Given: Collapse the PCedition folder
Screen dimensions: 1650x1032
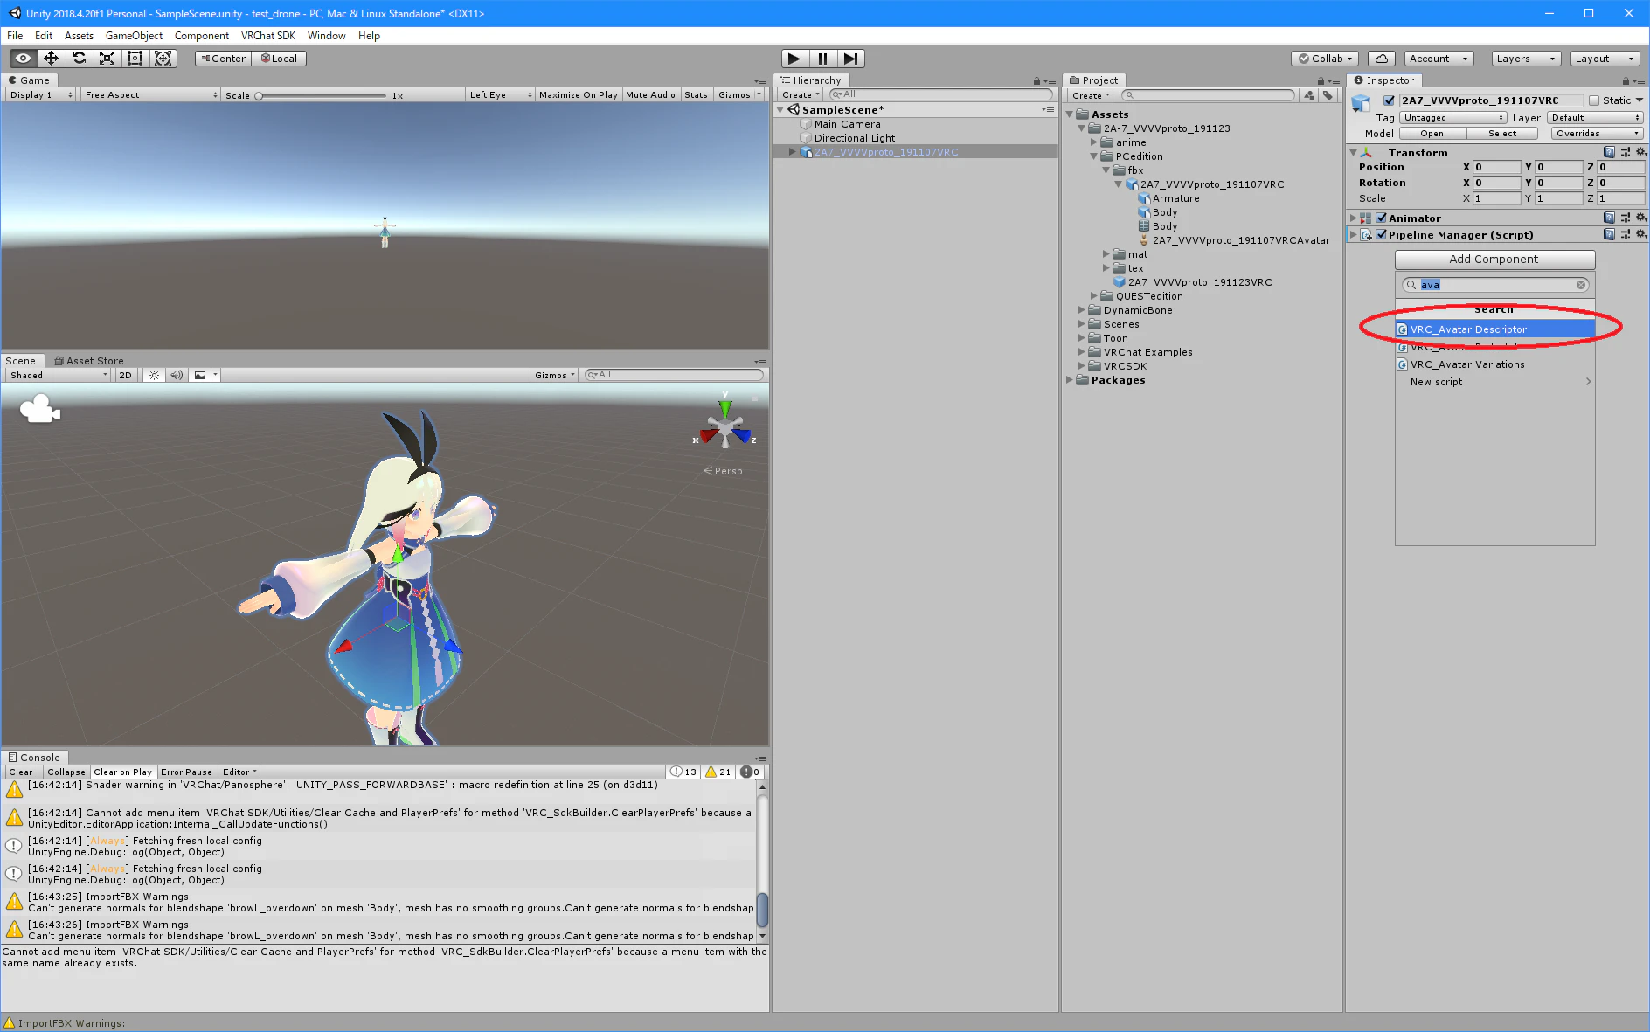Looking at the screenshot, I should coord(1093,156).
